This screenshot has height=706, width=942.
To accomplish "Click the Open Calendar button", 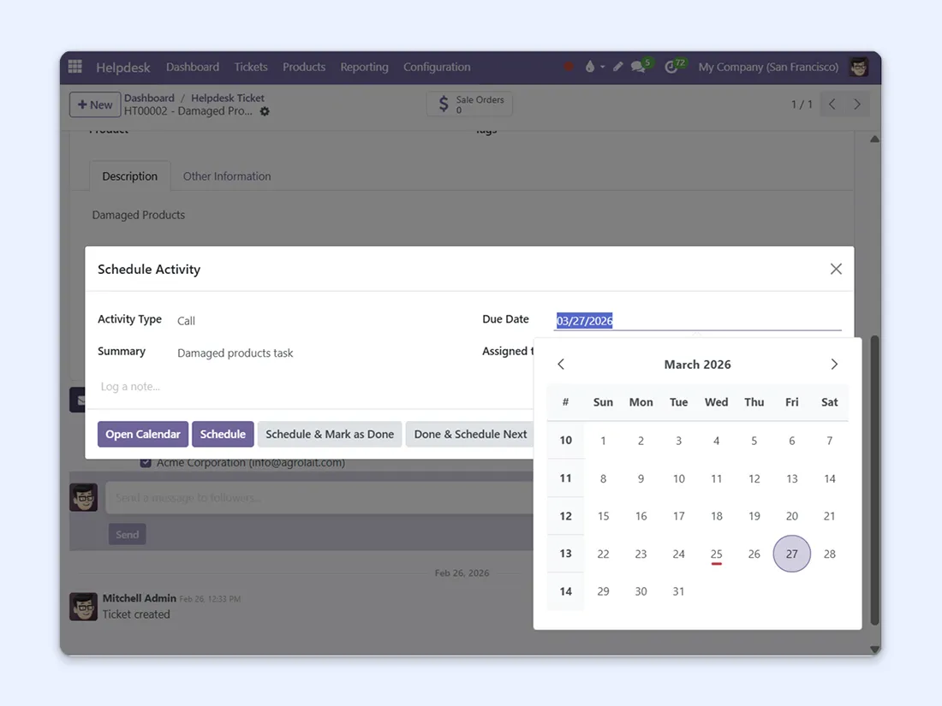I will pos(143,434).
